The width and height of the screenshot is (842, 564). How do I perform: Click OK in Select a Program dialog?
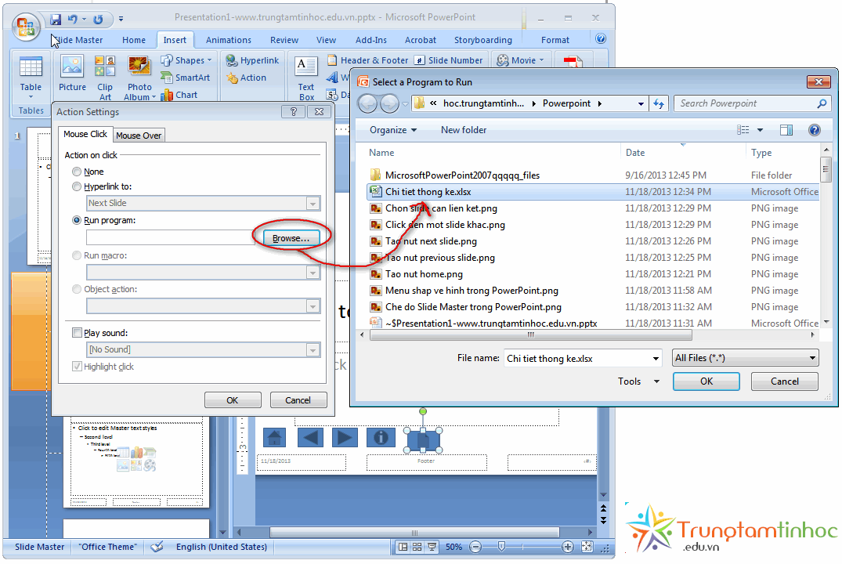tap(706, 381)
